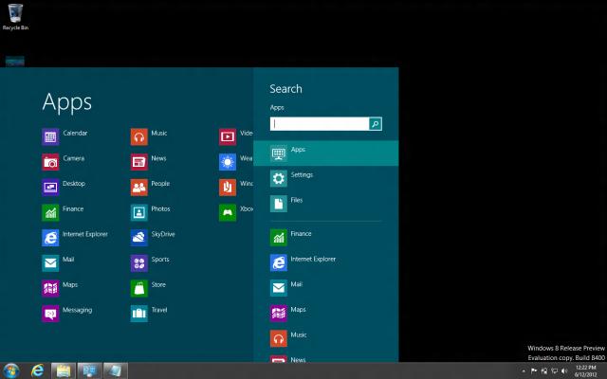This screenshot has width=607, height=379.
Task: Open the Store app
Action: click(148, 288)
